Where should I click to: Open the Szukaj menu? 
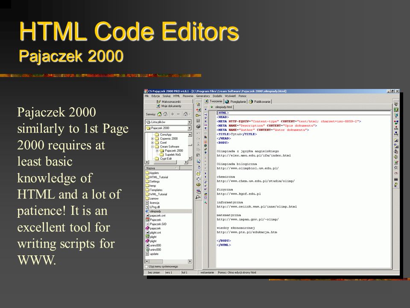[x=166, y=96]
